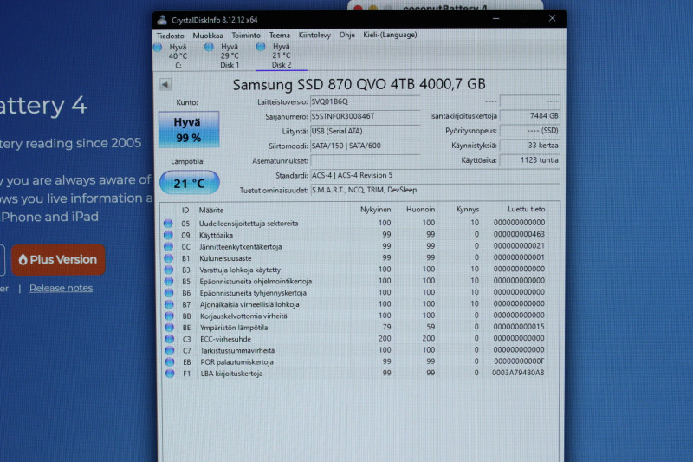Viewport: 693px width, 462px height.
Task: Open the Kieli-(Language) menu
Action: (x=390, y=35)
